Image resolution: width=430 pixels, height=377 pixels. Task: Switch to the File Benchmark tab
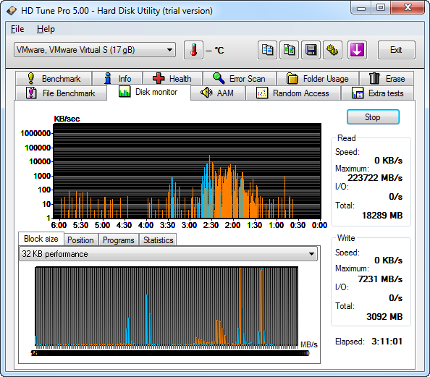(61, 93)
